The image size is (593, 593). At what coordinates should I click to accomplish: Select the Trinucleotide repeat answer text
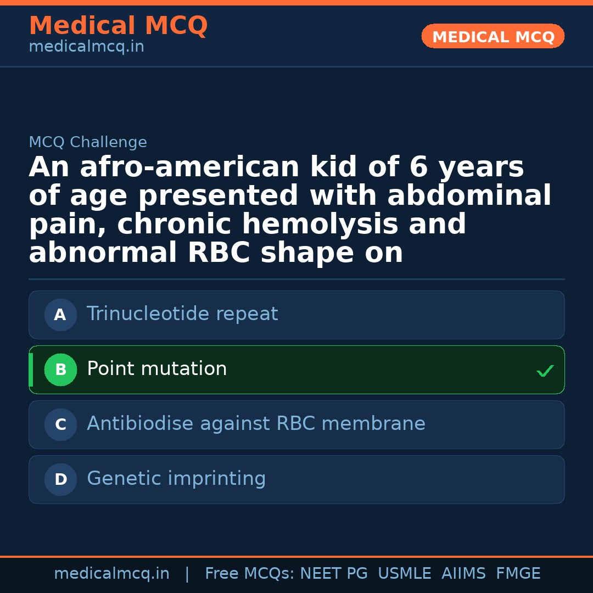(182, 314)
